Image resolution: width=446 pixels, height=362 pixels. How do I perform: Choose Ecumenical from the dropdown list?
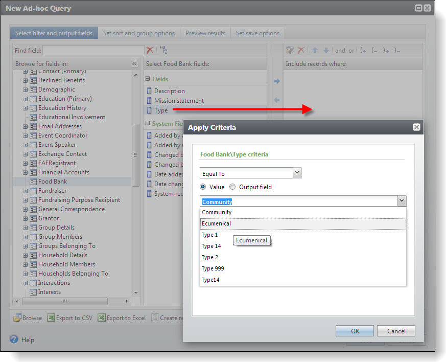tap(303, 223)
